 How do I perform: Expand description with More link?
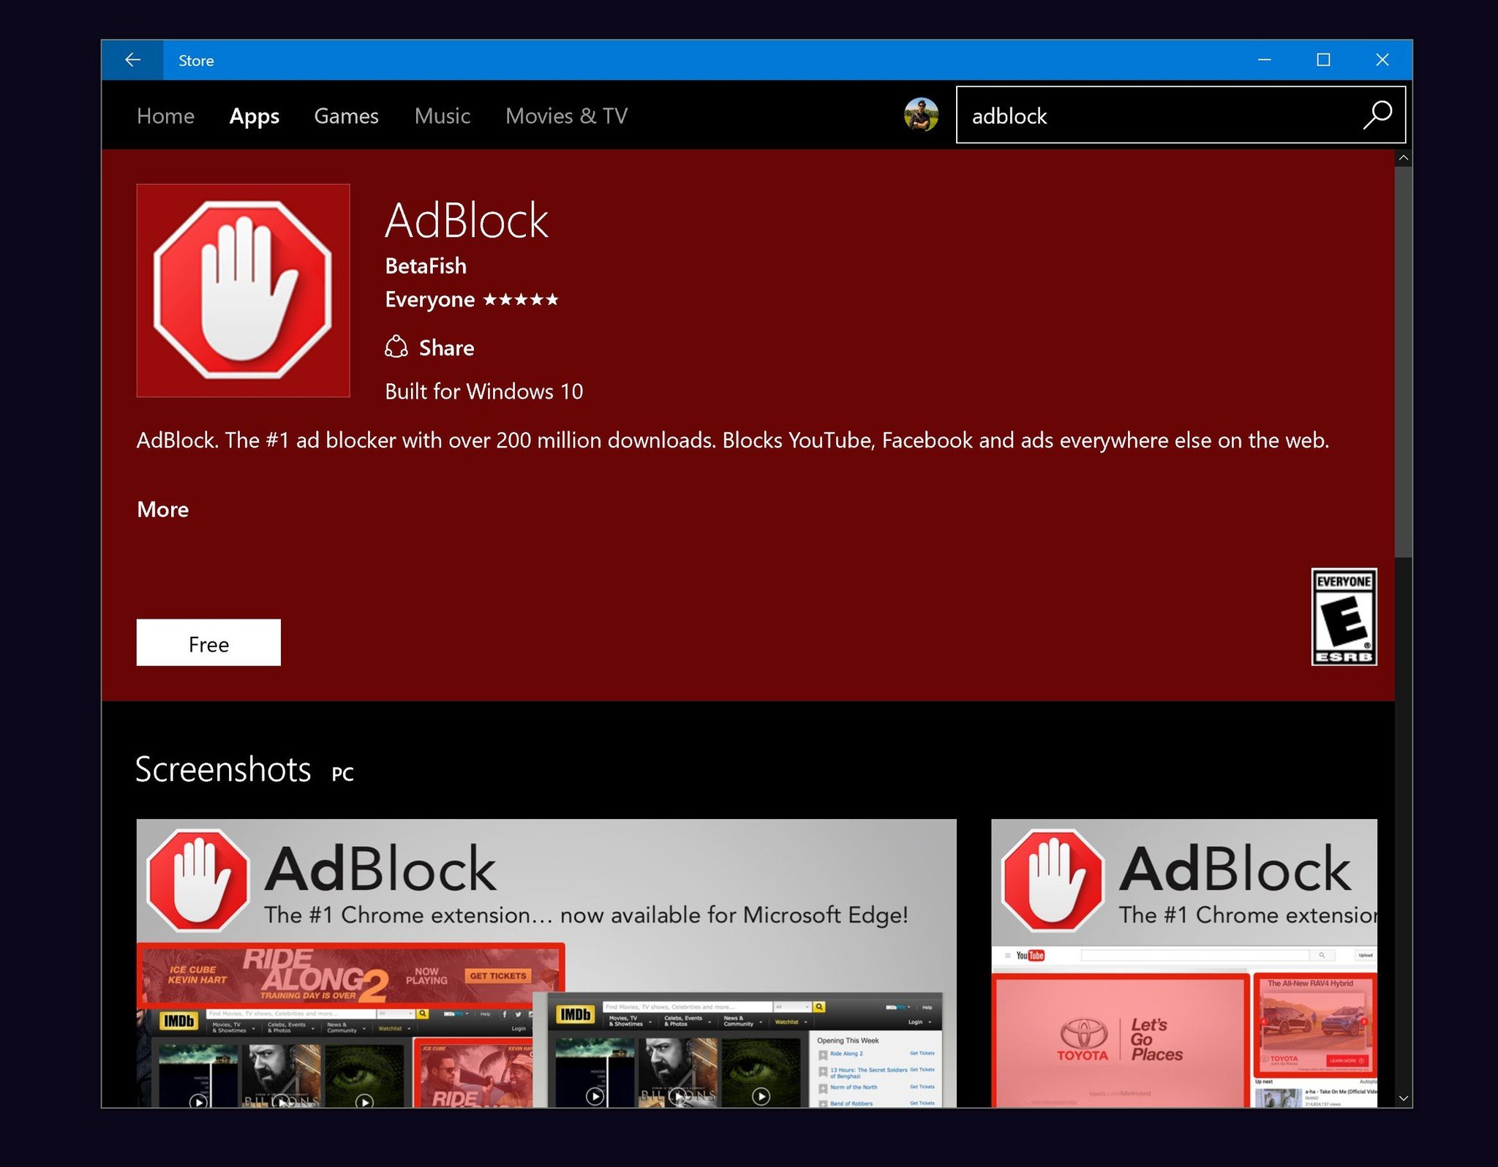163,509
